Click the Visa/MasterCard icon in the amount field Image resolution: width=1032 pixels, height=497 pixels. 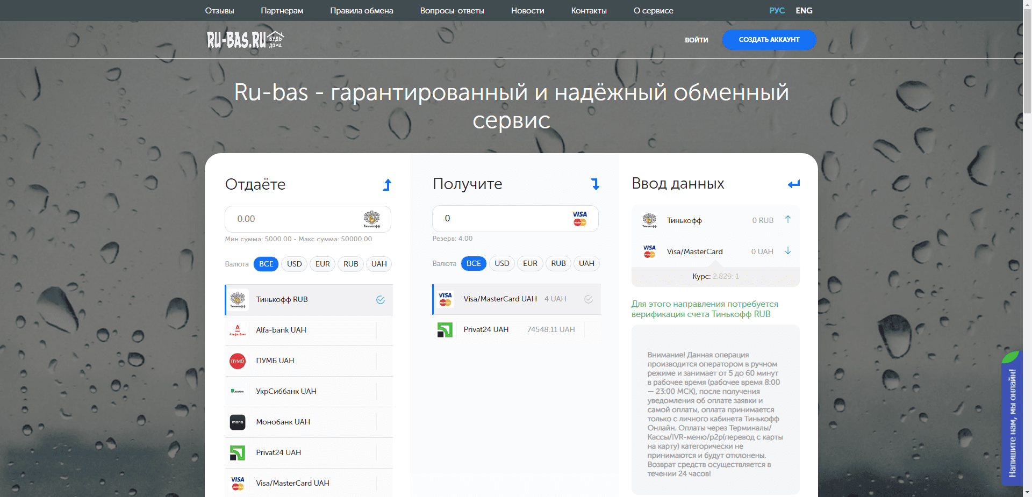[x=579, y=219]
